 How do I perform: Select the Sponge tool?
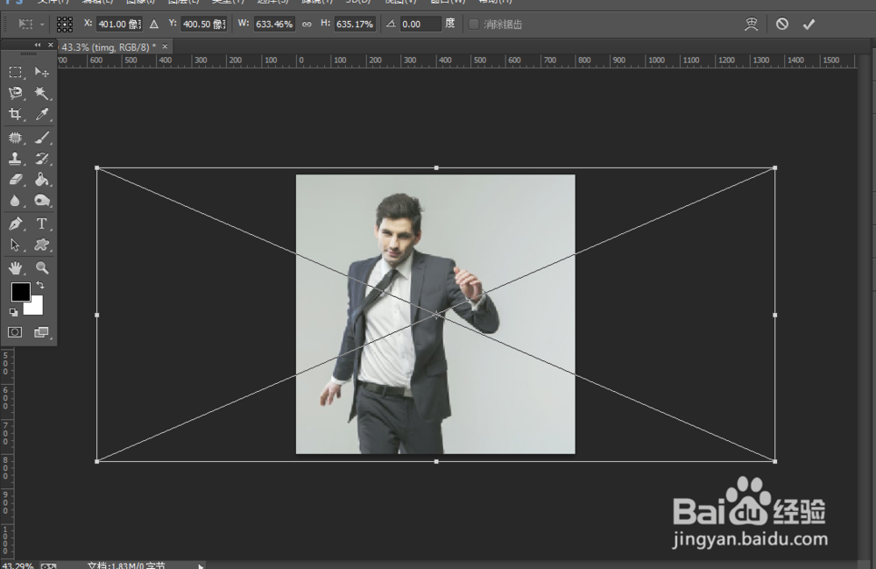tap(41, 201)
